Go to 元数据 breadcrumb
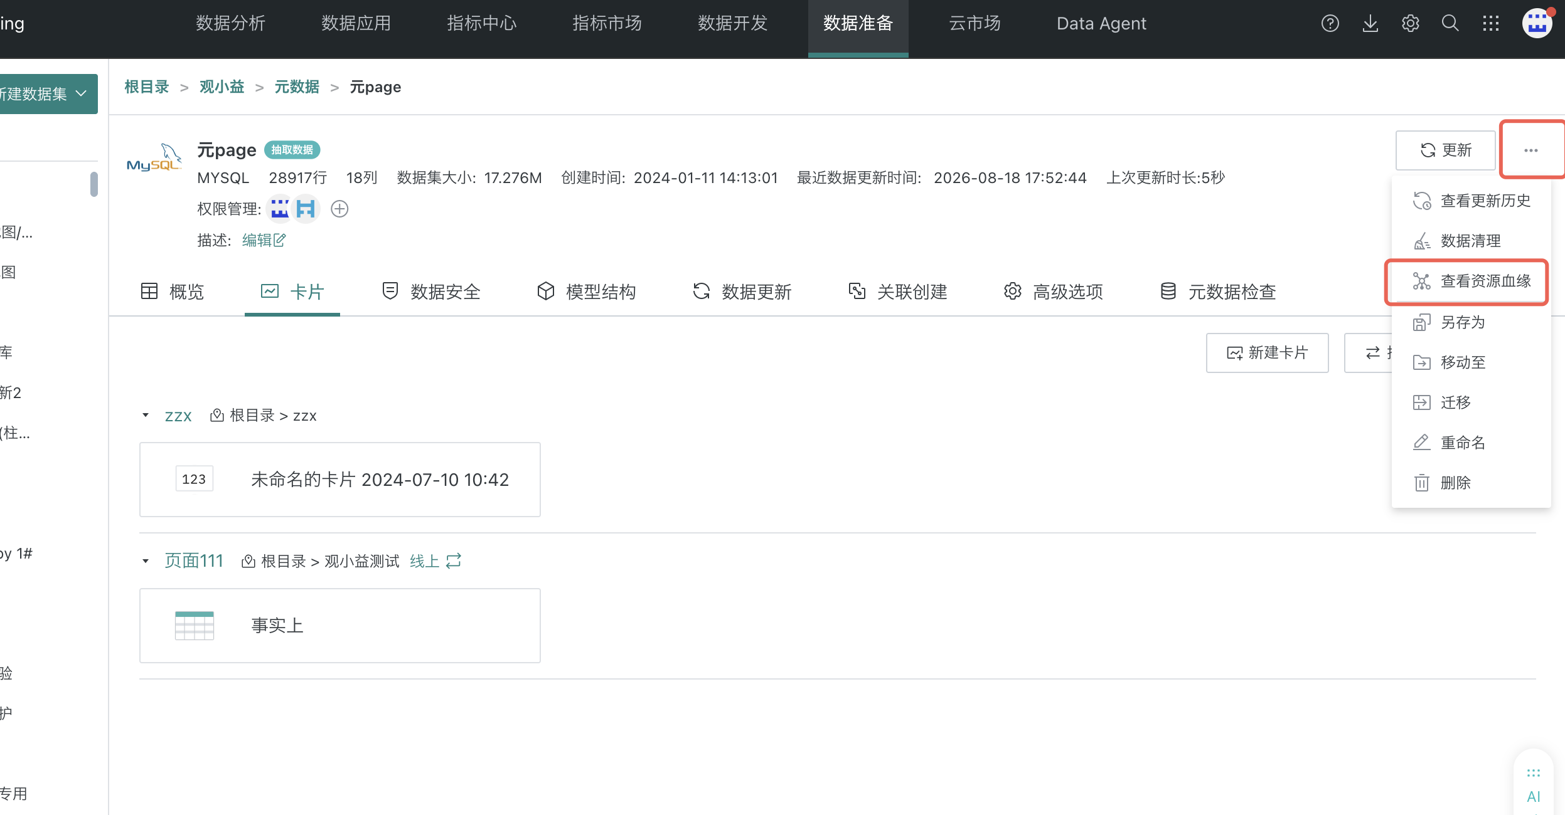The height and width of the screenshot is (815, 1565). pos(297,87)
